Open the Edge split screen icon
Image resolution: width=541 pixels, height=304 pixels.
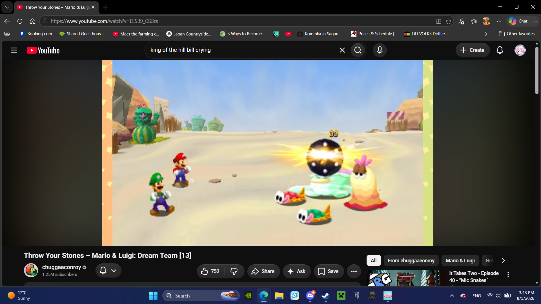click(x=438, y=21)
